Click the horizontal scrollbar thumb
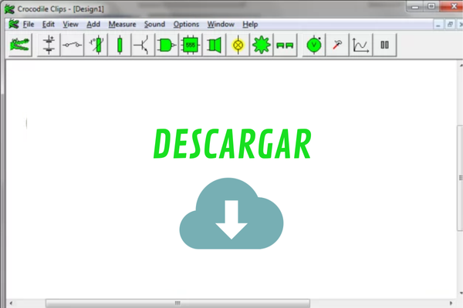The height and width of the screenshot is (308, 463). pyautogui.click(x=177, y=303)
